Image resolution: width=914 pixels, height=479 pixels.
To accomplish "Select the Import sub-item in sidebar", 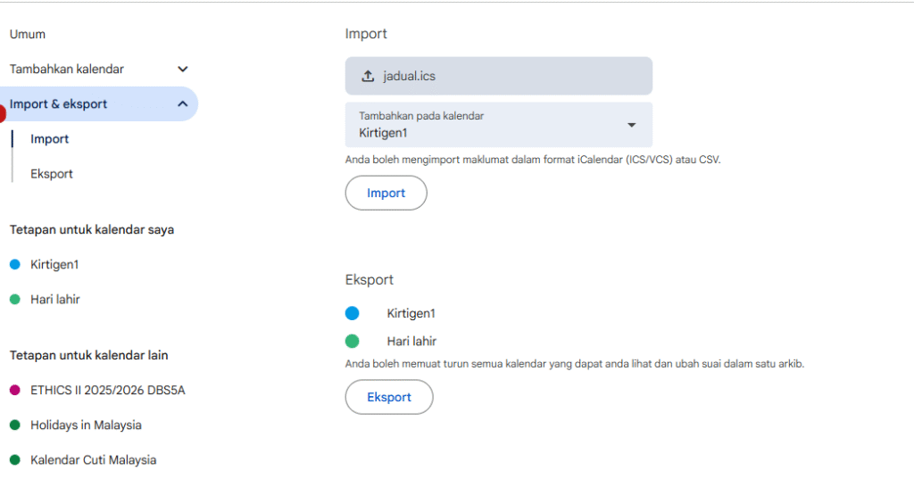I will (x=50, y=139).
